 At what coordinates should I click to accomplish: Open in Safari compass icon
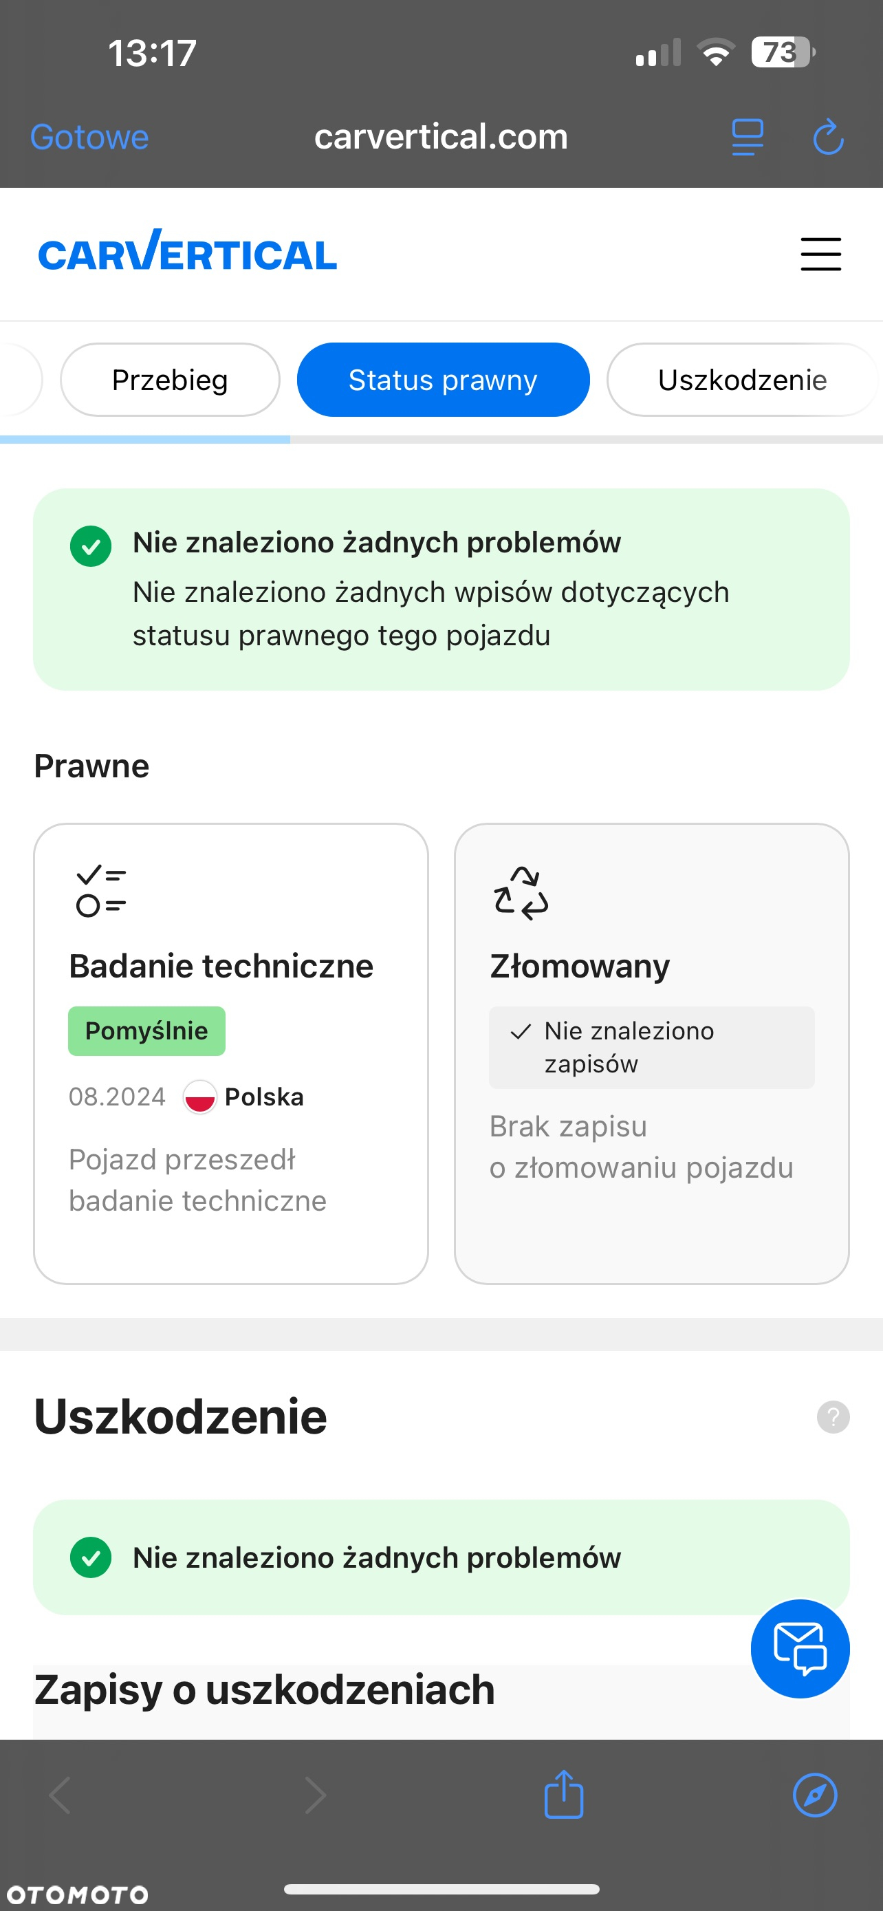(815, 1795)
